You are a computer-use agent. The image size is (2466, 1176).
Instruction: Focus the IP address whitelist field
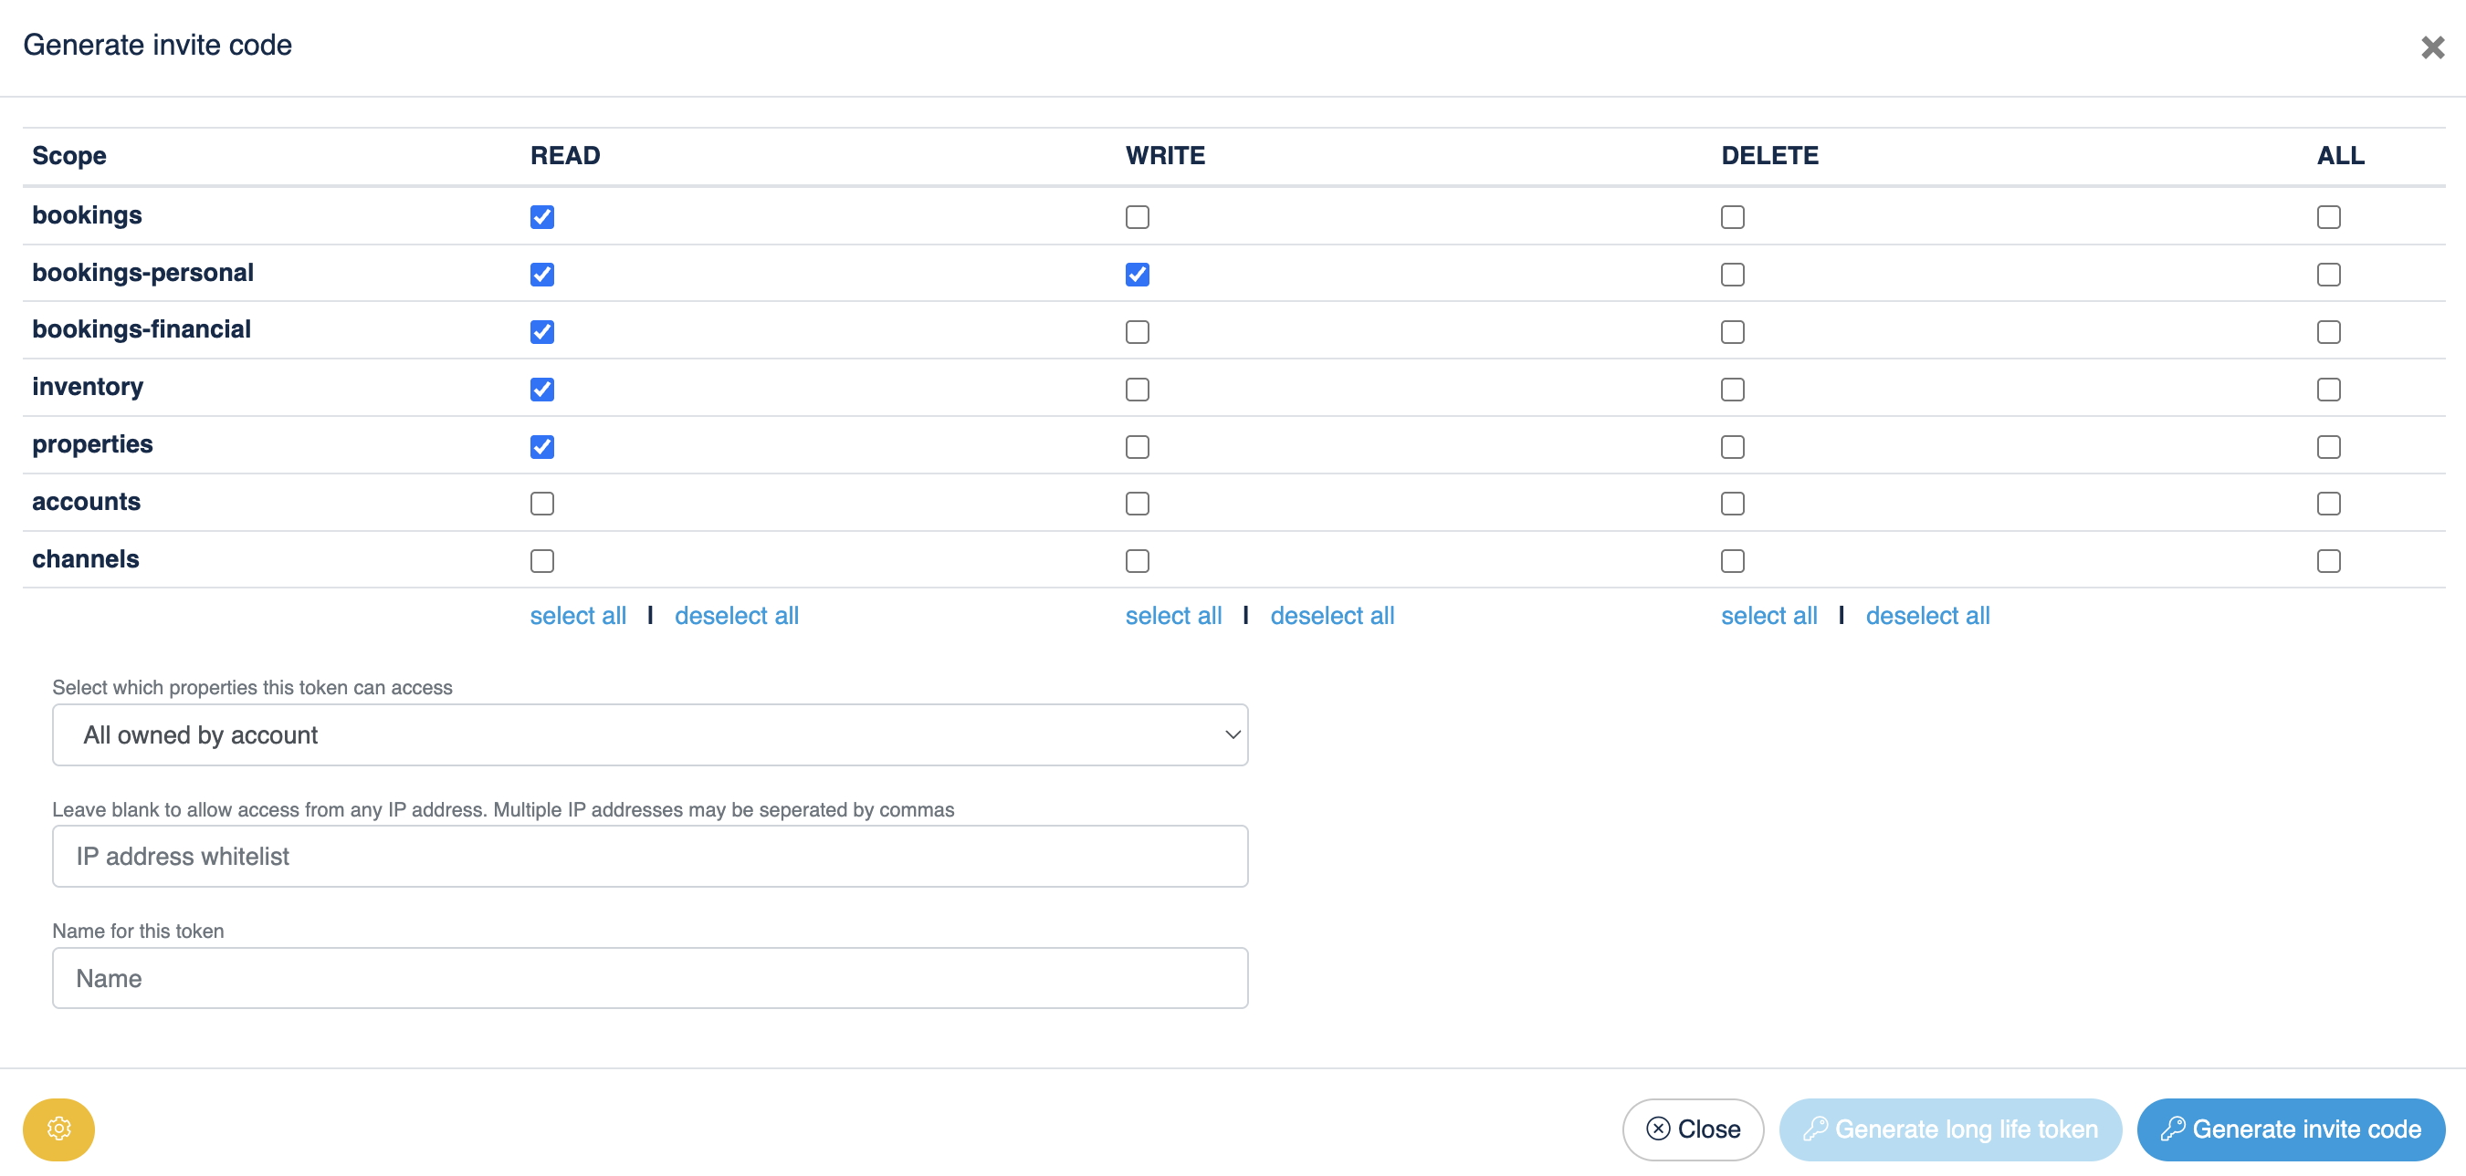[x=649, y=856]
